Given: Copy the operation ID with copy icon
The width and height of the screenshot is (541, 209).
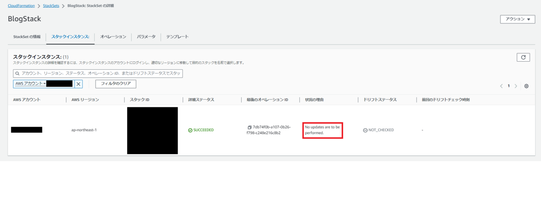Looking at the screenshot, I should pyautogui.click(x=249, y=127).
